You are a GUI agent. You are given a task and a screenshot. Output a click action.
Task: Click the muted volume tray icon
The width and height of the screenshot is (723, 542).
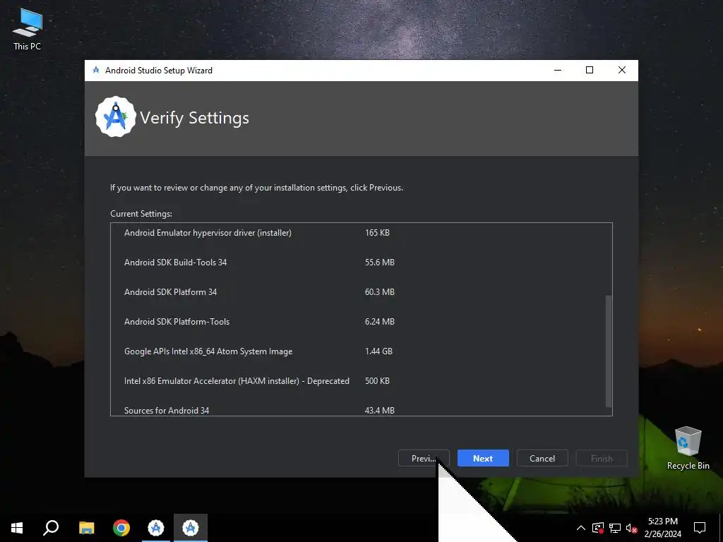(631, 528)
